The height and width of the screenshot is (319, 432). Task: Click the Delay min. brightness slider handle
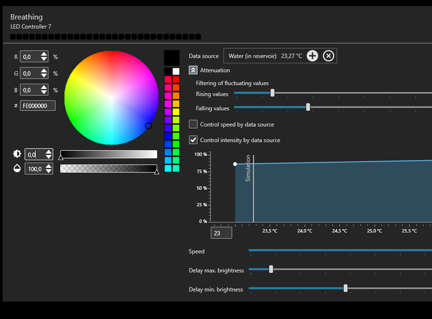click(346, 288)
